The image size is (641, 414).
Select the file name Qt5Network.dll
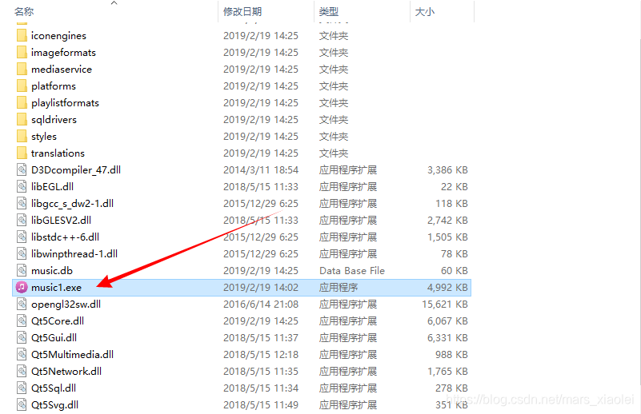tap(66, 371)
